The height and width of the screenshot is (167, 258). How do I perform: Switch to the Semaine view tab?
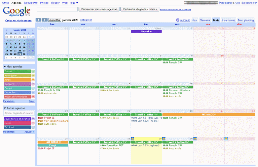tap(205, 20)
